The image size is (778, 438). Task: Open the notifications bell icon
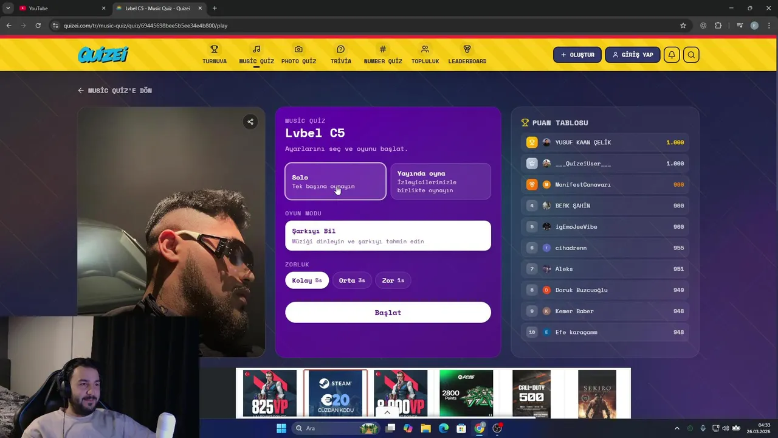tap(672, 55)
